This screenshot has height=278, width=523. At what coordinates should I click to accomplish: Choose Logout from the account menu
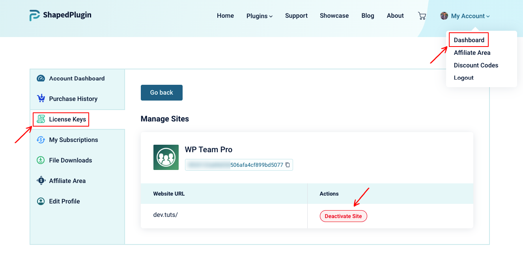pyautogui.click(x=464, y=78)
